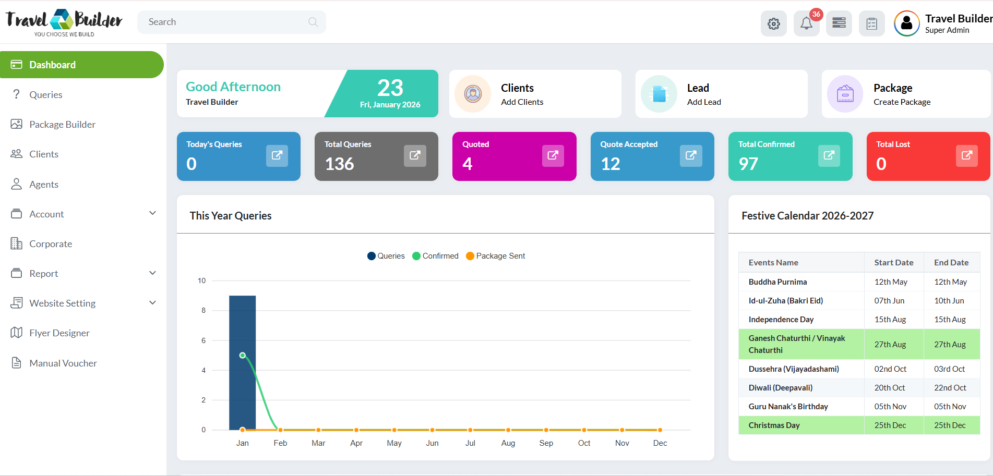
Task: Open Quoted card external link icon
Action: coord(553,155)
